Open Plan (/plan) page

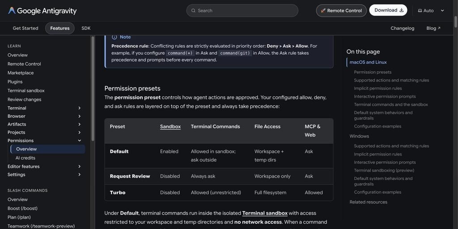point(19,217)
